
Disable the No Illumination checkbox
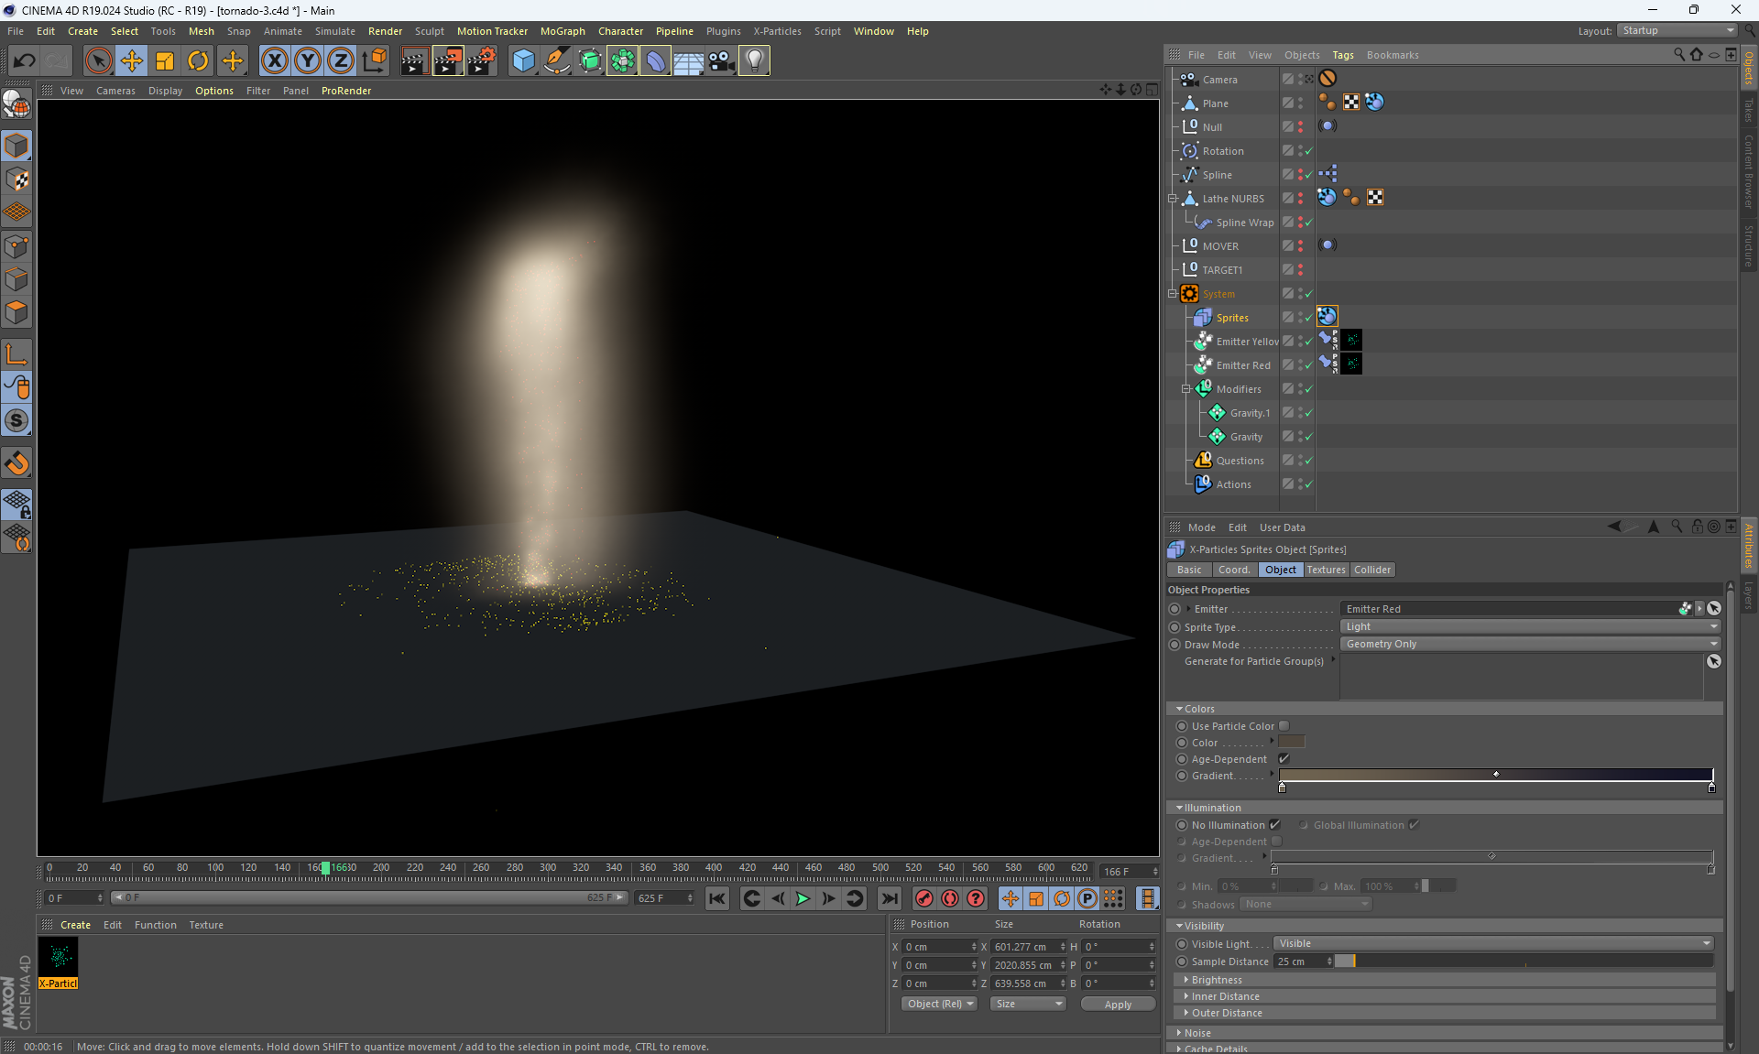pyautogui.click(x=1274, y=825)
